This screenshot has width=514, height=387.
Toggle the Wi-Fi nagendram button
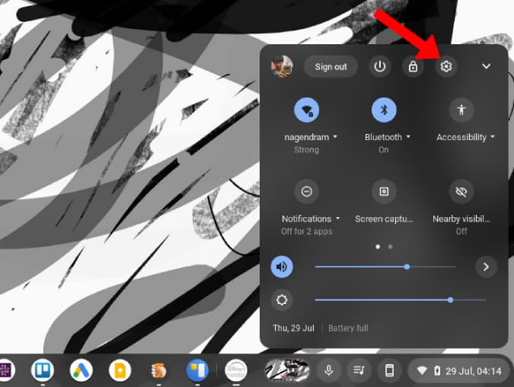click(307, 110)
